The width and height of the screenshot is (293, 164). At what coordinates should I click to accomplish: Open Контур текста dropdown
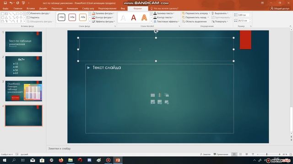pyautogui.click(x=163, y=17)
